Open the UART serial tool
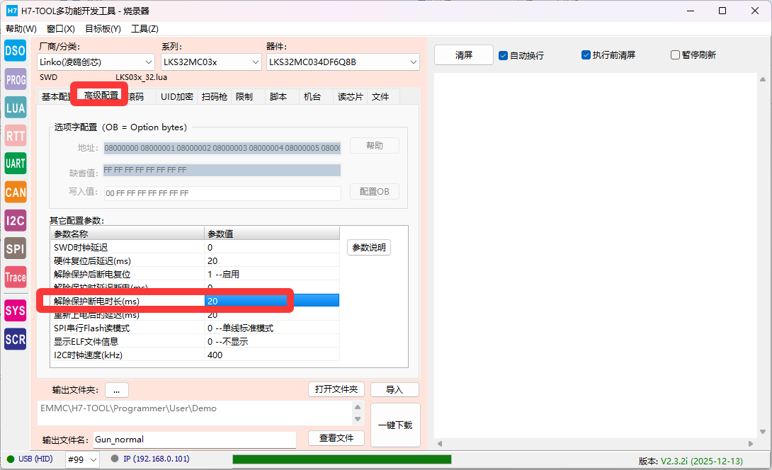The height and width of the screenshot is (470, 772). pyautogui.click(x=15, y=164)
